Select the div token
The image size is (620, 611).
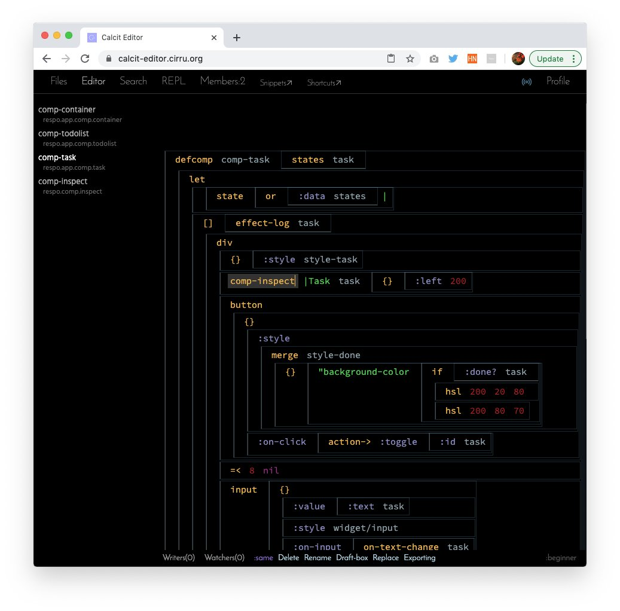(x=224, y=243)
